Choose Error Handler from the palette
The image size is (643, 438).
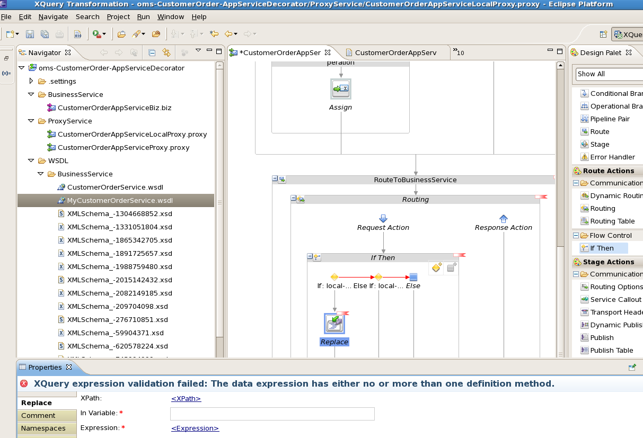point(607,157)
